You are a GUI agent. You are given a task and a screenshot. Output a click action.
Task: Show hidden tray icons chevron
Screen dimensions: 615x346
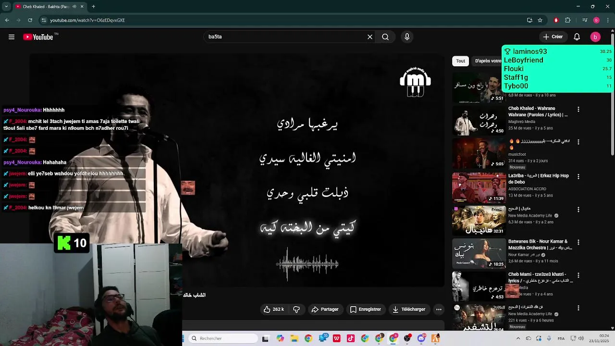[x=518, y=338]
